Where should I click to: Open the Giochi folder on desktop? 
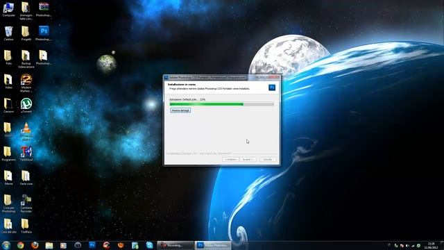[x=8, y=130]
